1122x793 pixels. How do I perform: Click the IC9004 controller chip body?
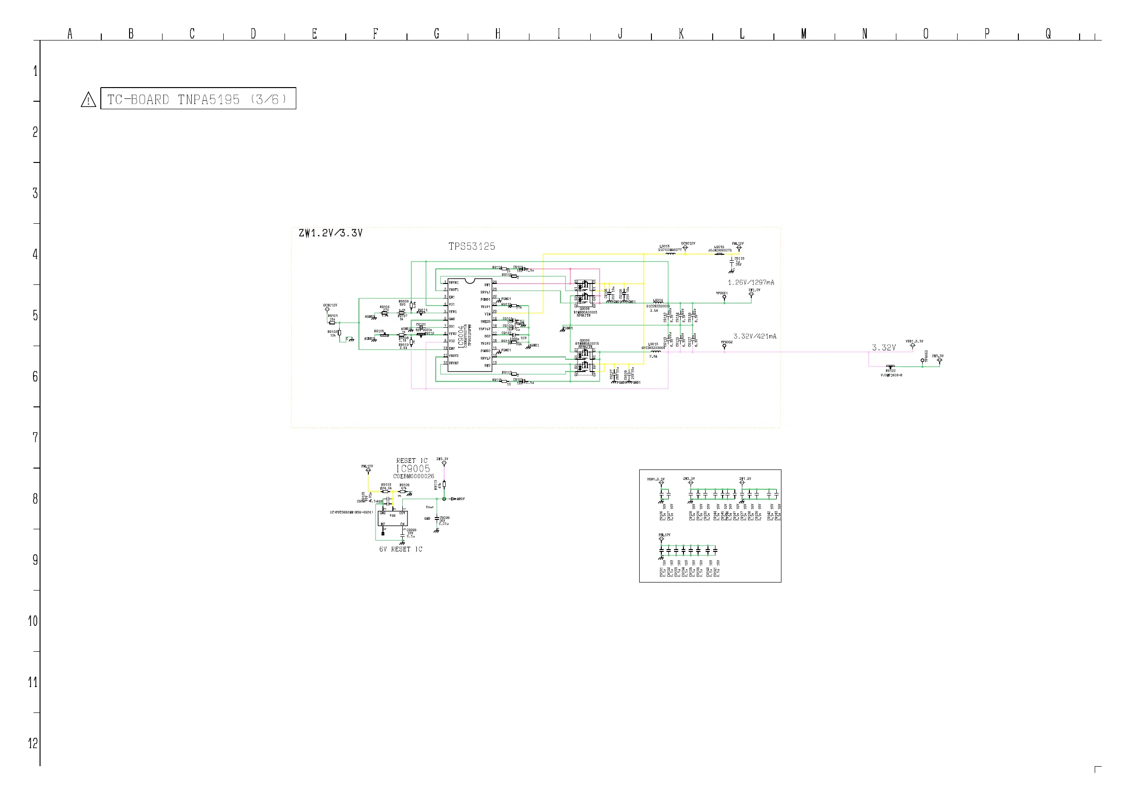coord(470,325)
